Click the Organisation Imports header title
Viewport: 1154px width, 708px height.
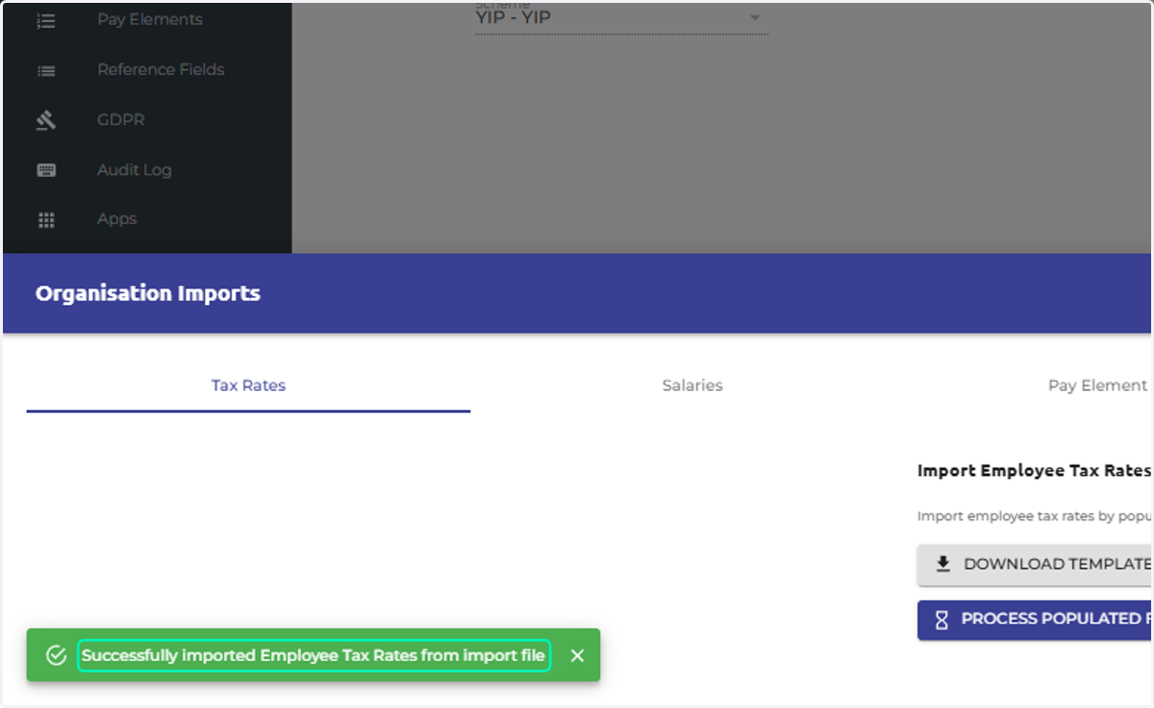pyautogui.click(x=148, y=293)
